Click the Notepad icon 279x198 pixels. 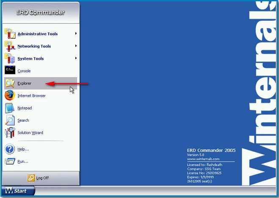pyautogui.click(x=10, y=108)
